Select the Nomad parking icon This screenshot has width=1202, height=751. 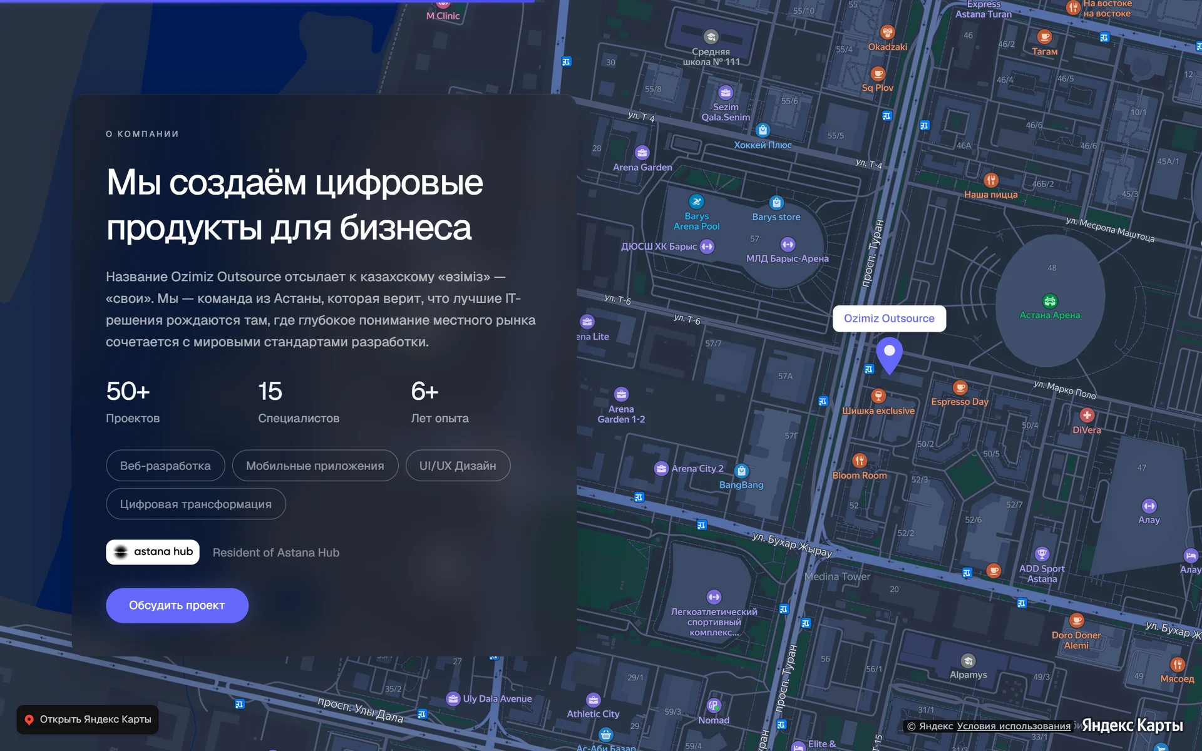pos(714,706)
